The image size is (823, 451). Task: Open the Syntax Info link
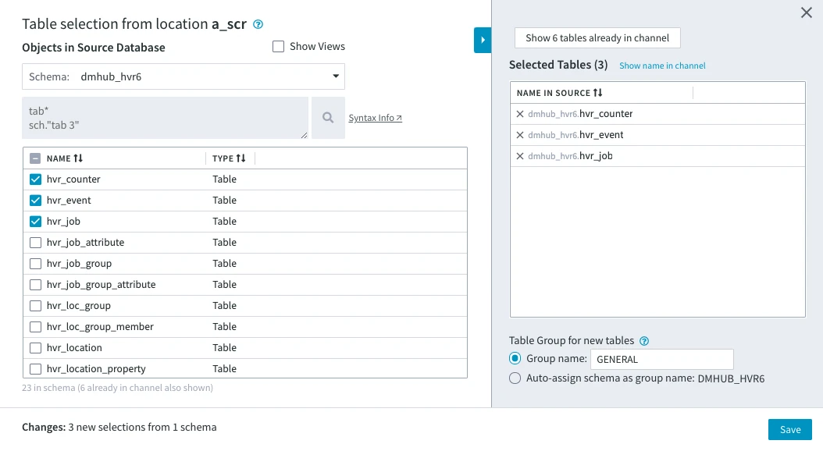pyautogui.click(x=373, y=118)
